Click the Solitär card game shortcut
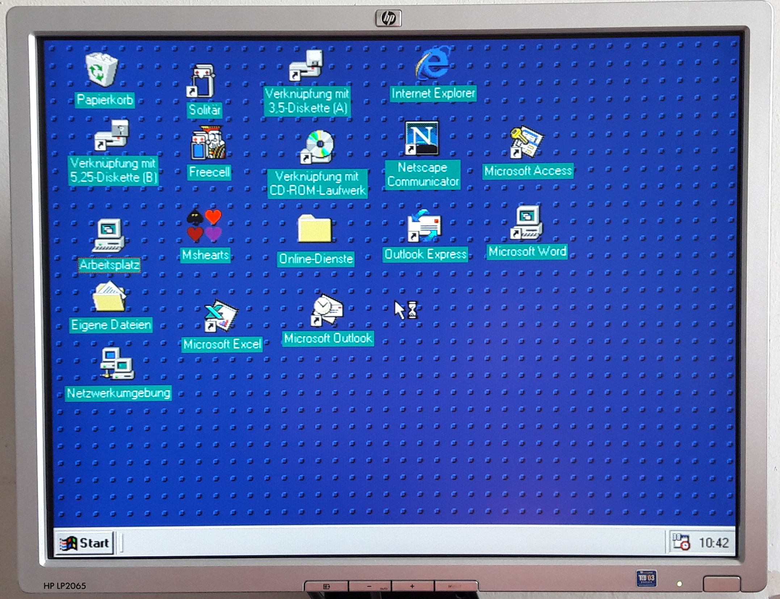 point(201,81)
